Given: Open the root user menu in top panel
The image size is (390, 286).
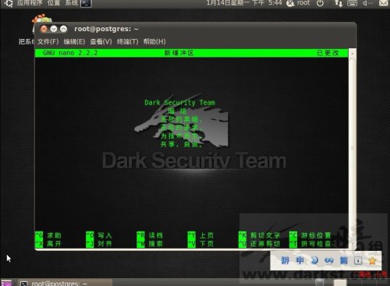Looking at the screenshot, I should [299, 3].
